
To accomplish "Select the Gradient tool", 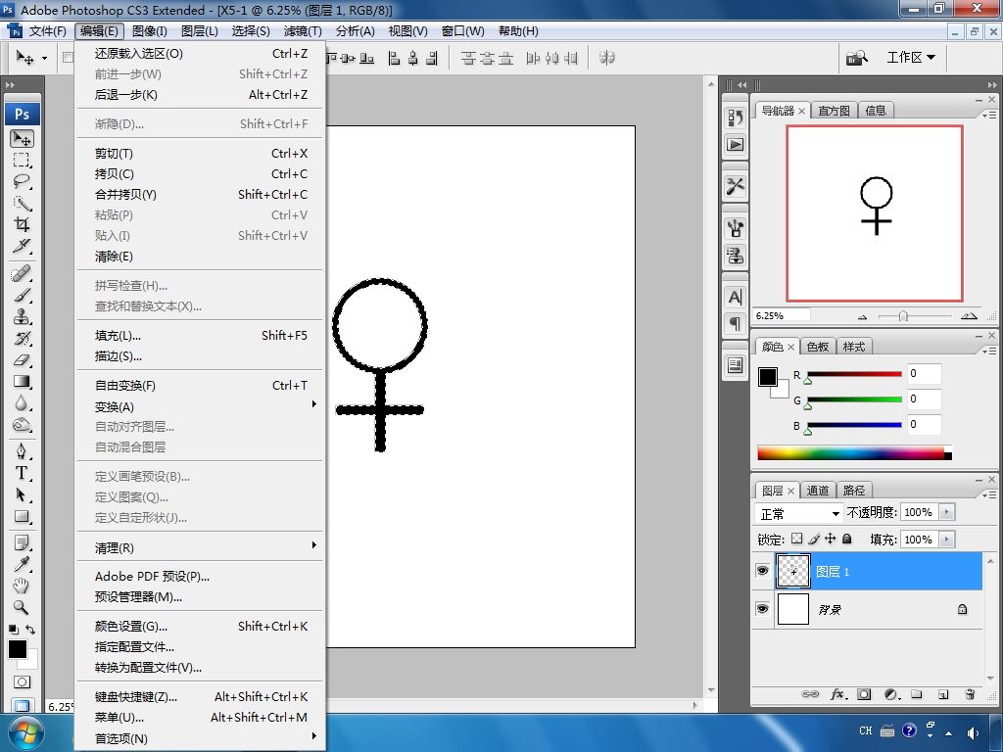I will pyautogui.click(x=22, y=381).
